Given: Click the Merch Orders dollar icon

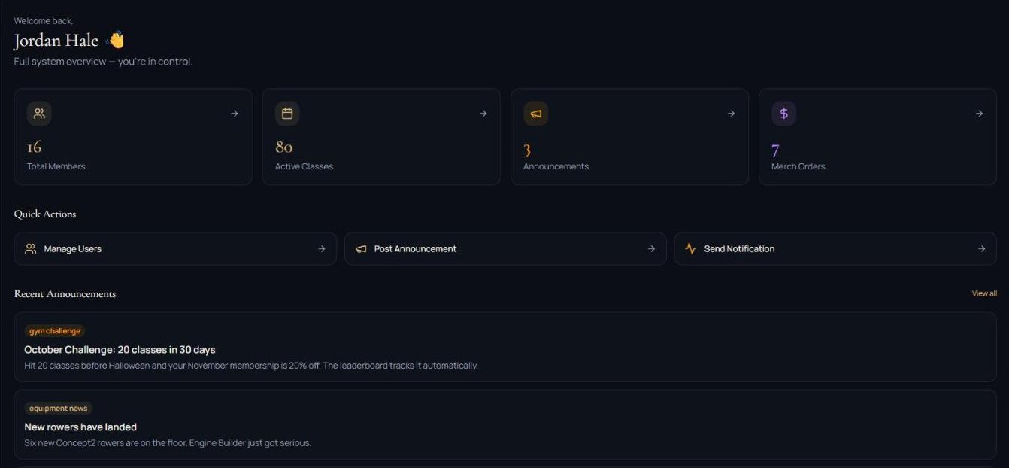Looking at the screenshot, I should 783,114.
